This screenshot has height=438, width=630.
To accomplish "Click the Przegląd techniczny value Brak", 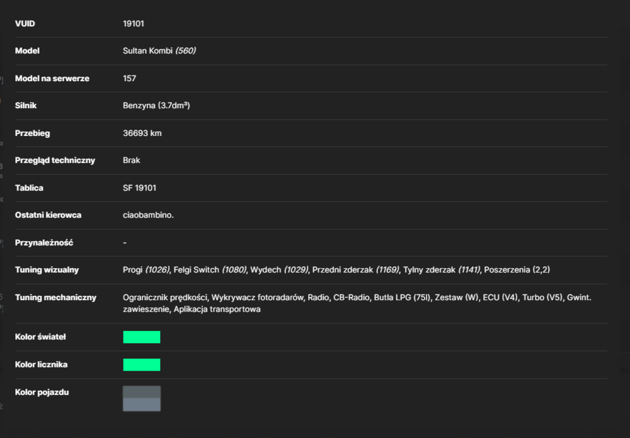I will coord(132,160).
